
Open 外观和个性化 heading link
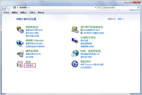pos(88,37)
